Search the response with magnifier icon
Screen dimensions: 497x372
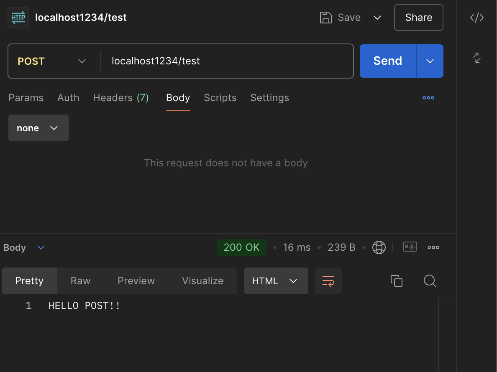tap(430, 281)
